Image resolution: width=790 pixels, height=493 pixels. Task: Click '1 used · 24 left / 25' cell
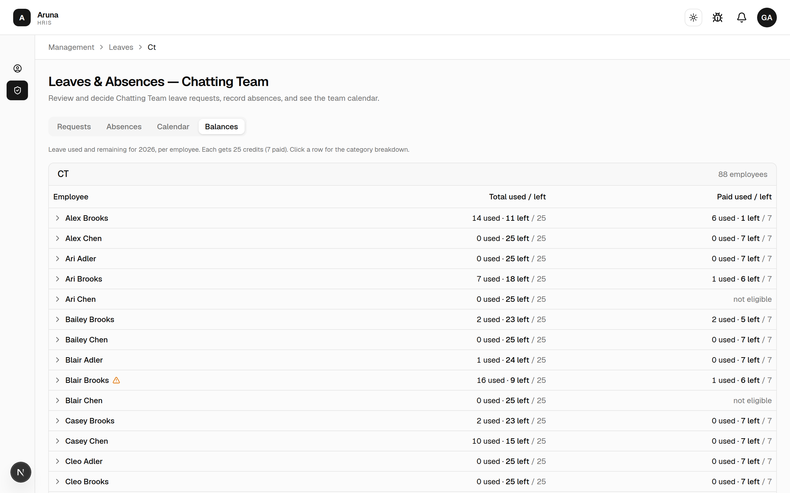coord(511,360)
